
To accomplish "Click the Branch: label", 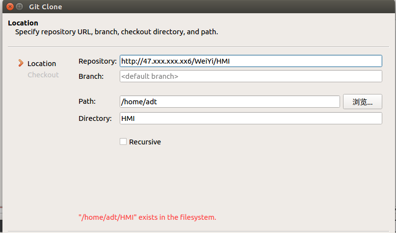I will 91,76.
